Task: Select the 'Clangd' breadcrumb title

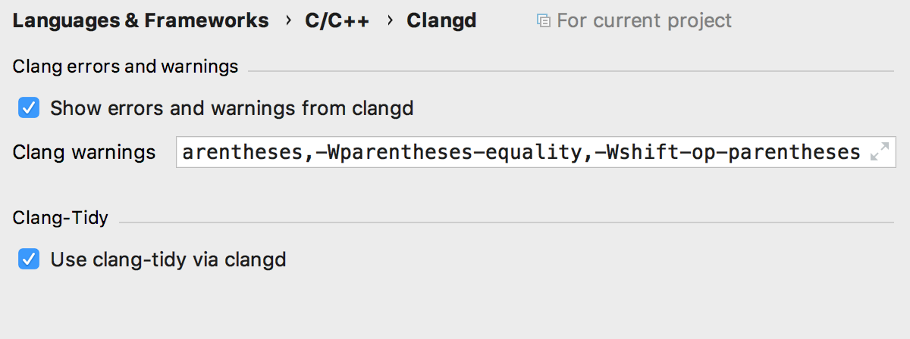Action: (x=441, y=20)
